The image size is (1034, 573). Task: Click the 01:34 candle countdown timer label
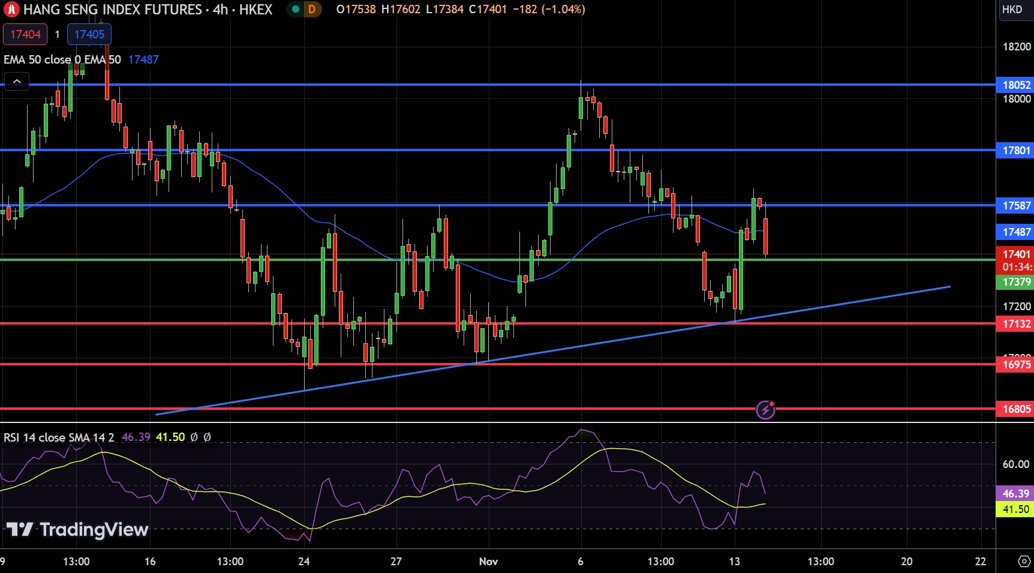pyautogui.click(x=1015, y=268)
